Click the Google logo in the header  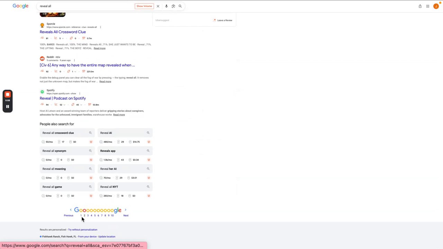coord(20,6)
